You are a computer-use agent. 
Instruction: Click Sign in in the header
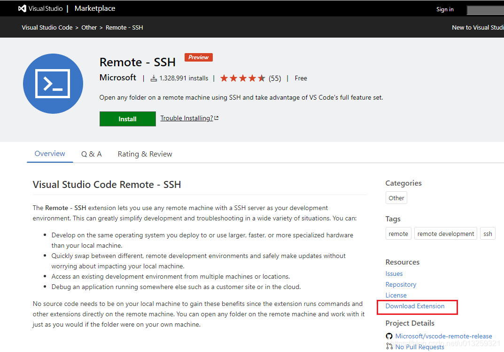click(x=445, y=9)
